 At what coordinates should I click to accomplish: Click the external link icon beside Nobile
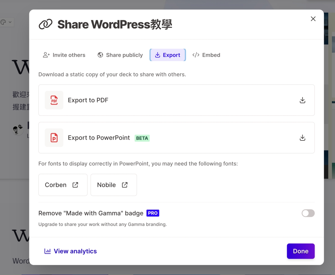pyautogui.click(x=125, y=185)
